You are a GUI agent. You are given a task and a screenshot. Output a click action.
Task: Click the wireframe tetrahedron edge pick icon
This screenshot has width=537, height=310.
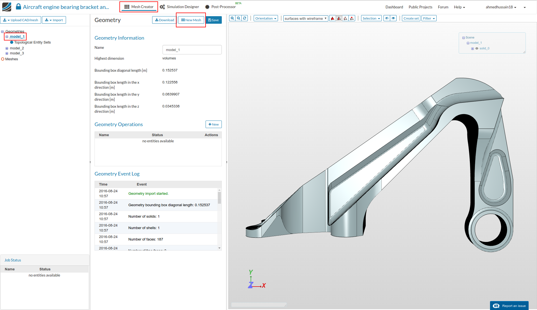point(345,18)
